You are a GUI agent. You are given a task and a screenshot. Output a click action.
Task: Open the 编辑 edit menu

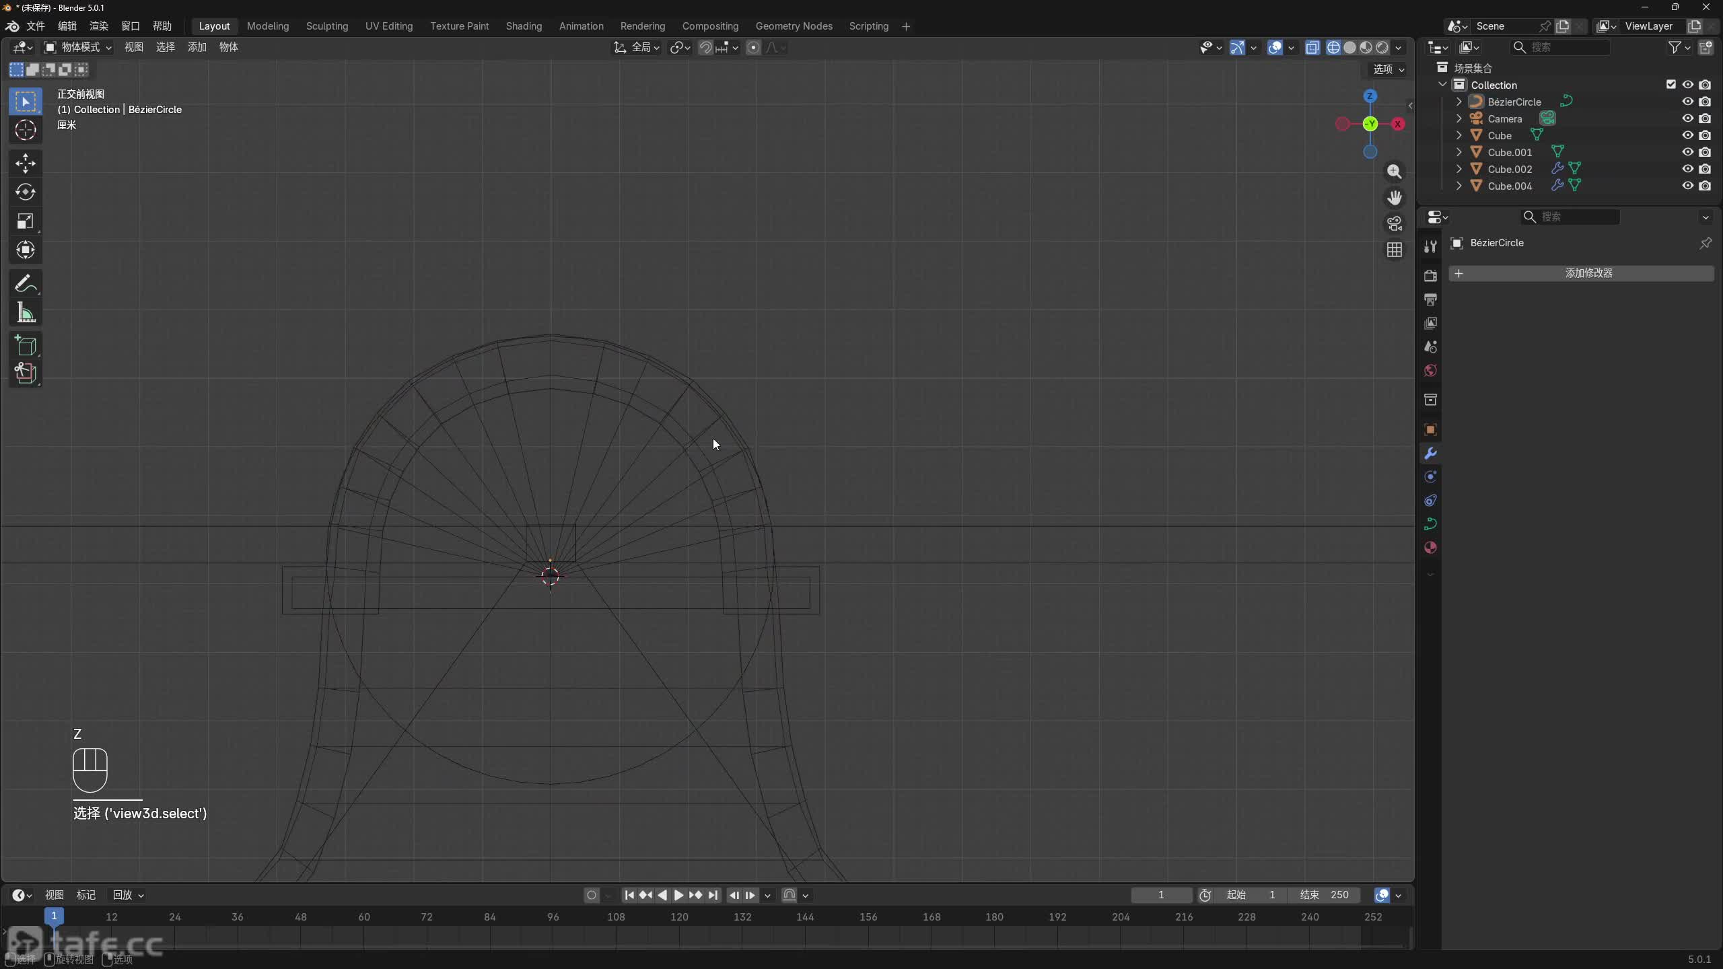pyautogui.click(x=67, y=26)
